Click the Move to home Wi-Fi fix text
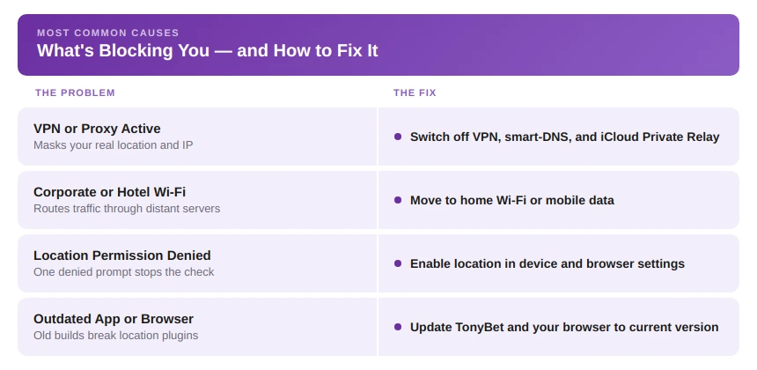Viewport: 757px width, 370px height. click(512, 200)
